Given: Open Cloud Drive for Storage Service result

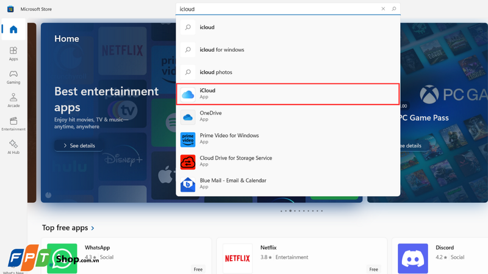Looking at the screenshot, I should coord(288,161).
